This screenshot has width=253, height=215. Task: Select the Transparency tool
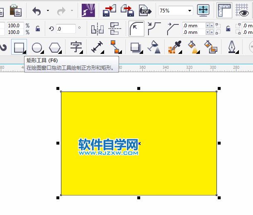pyautogui.click(x=154, y=47)
